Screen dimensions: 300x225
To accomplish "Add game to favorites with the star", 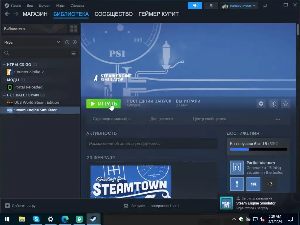I will pos(285,104).
